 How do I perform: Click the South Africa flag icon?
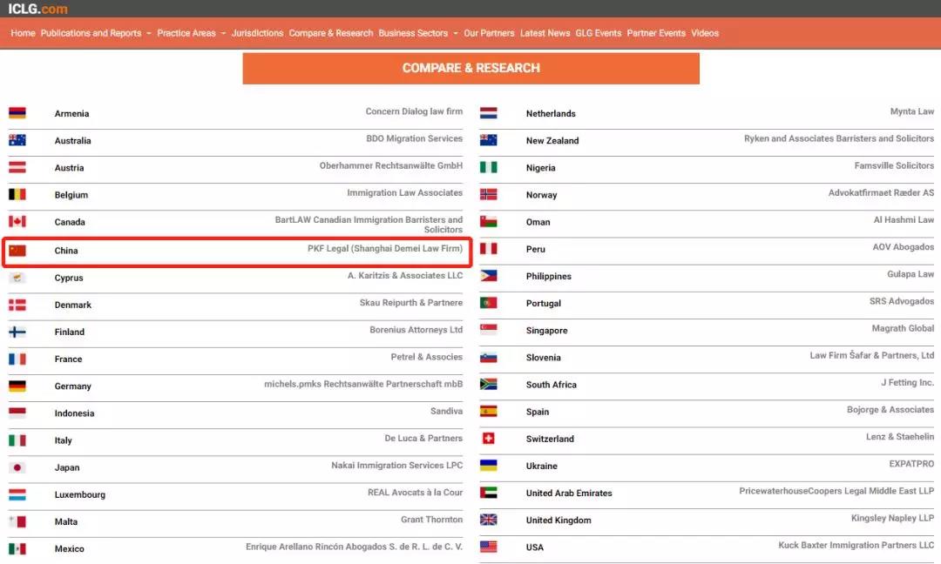click(x=489, y=384)
